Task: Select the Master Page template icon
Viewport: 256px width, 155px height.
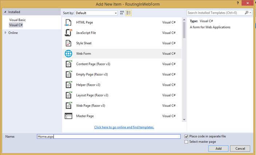Action: 68,116
